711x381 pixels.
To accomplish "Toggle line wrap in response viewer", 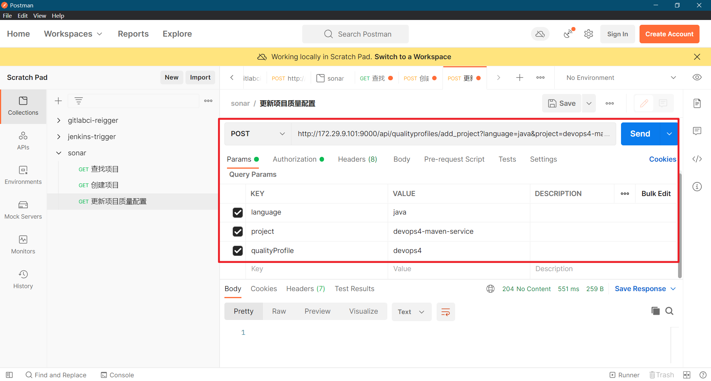I will 445,312.
